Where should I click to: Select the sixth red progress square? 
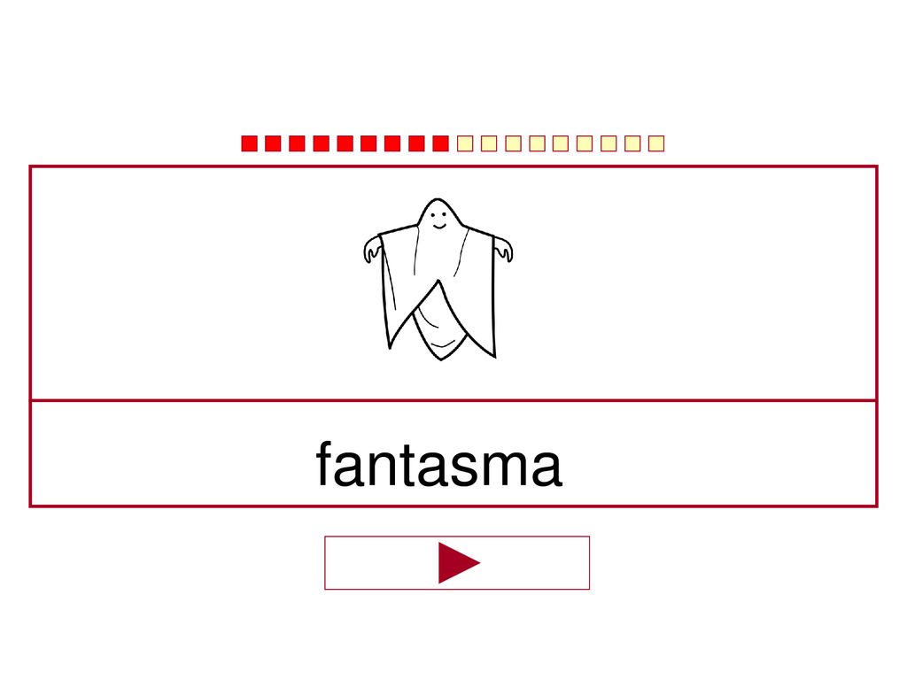(368, 143)
